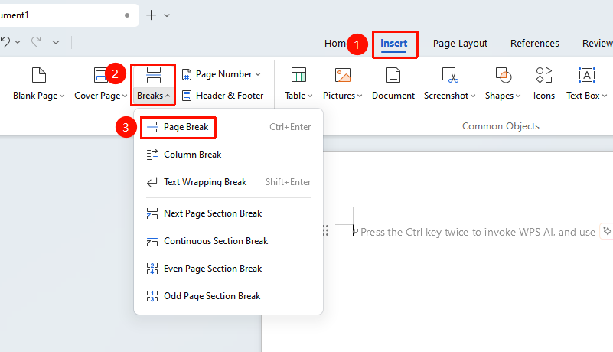Open a new tab with plus icon
This screenshot has width=613, height=352.
151,15
